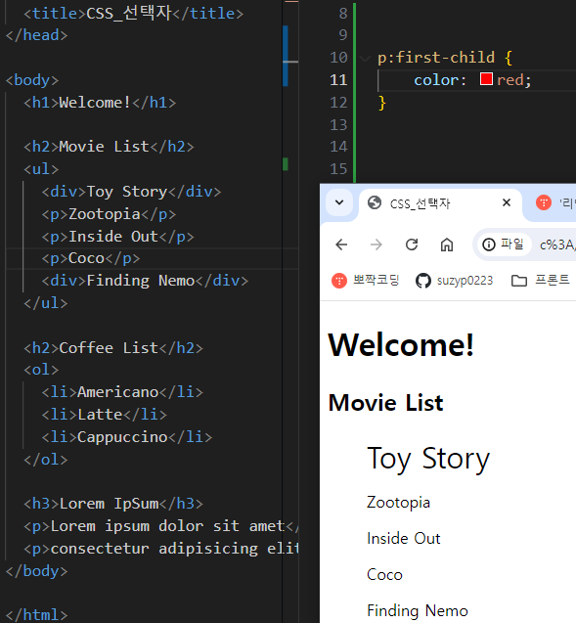
Task: Click the div Finding Nemo code line
Action: 145,281
